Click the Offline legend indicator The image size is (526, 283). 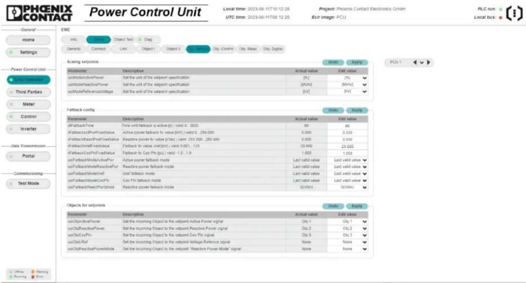(11, 271)
